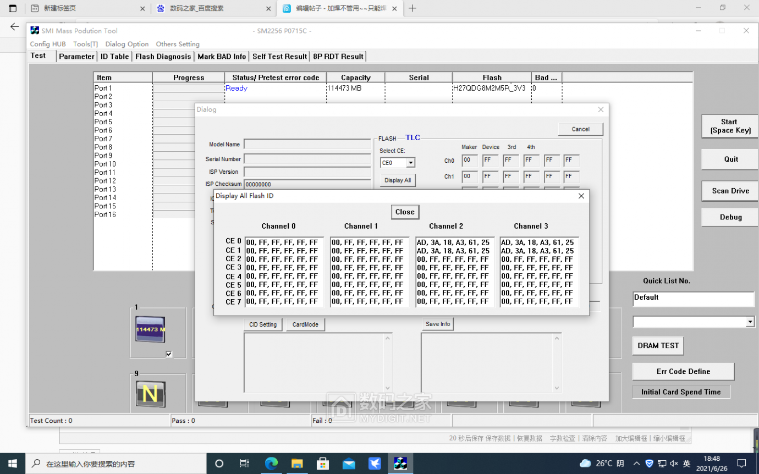The image size is (759, 474).
Task: Switch to the 8P RDT Result tab
Action: tap(338, 56)
